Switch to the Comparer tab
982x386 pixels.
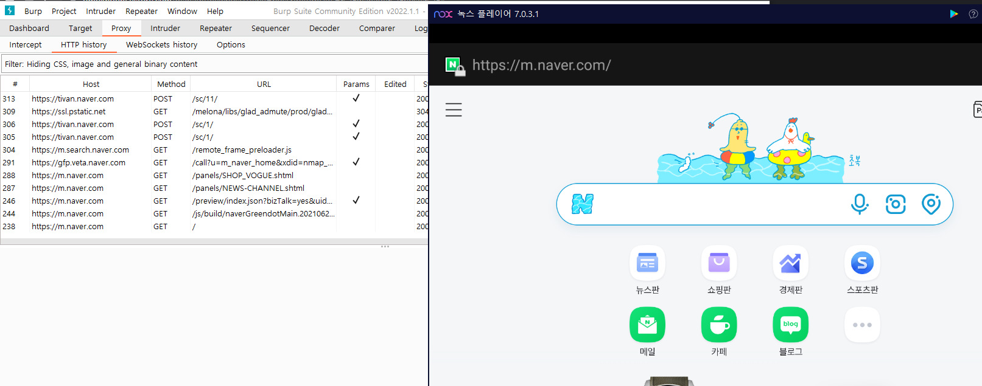(x=377, y=28)
